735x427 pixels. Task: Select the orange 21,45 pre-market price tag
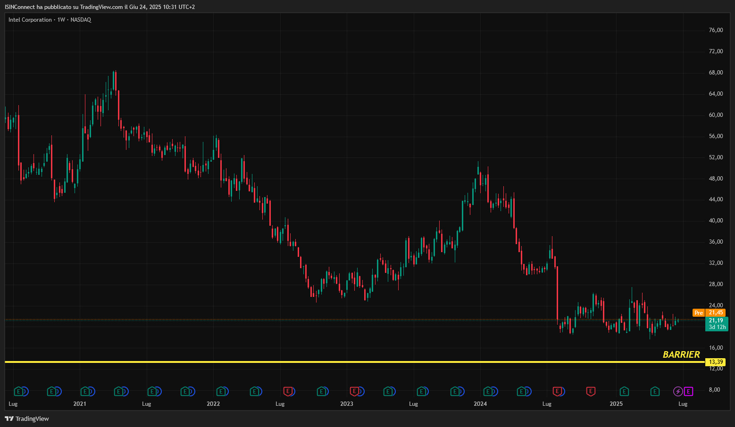coord(716,313)
